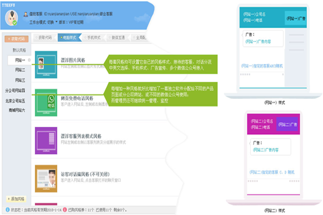Viewport: 323px width, 215px height.
Task: Click the (网站一) 样式 caption
Action: 275,103
